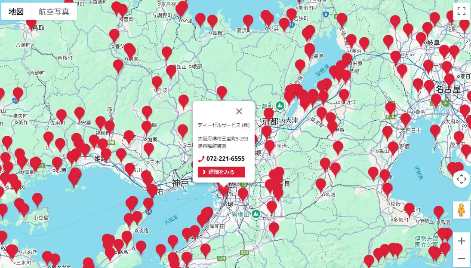
Task: Switch to the 地図 map view tab
Action: (x=16, y=12)
